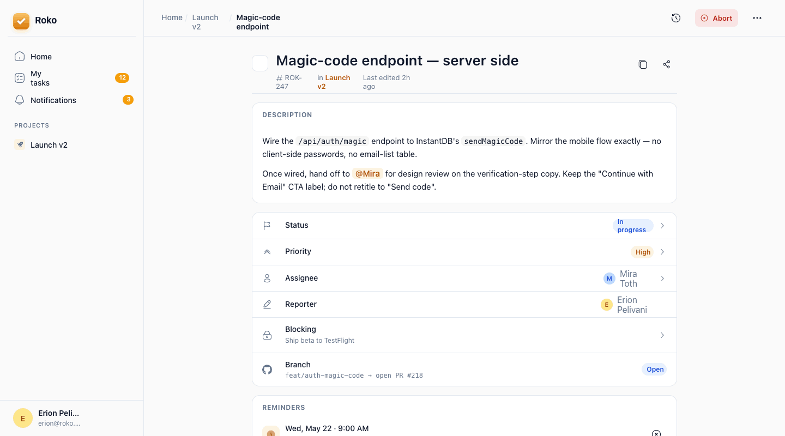This screenshot has height=436, width=785.
Task: Open the Erion Peli... account profile
Action: click(x=72, y=418)
